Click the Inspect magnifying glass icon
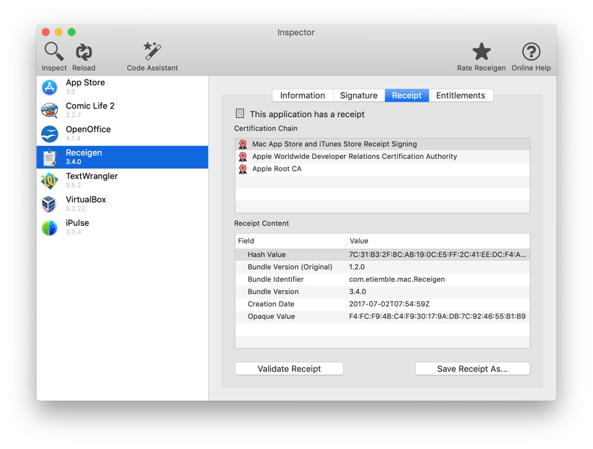Viewport: 593px width, 449px height. (x=54, y=51)
